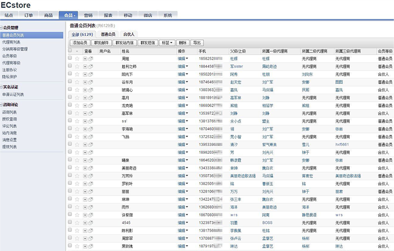The height and width of the screenshot is (251, 394).
Task: Expand row detail icon for 谷东月
Action: pos(85,82)
